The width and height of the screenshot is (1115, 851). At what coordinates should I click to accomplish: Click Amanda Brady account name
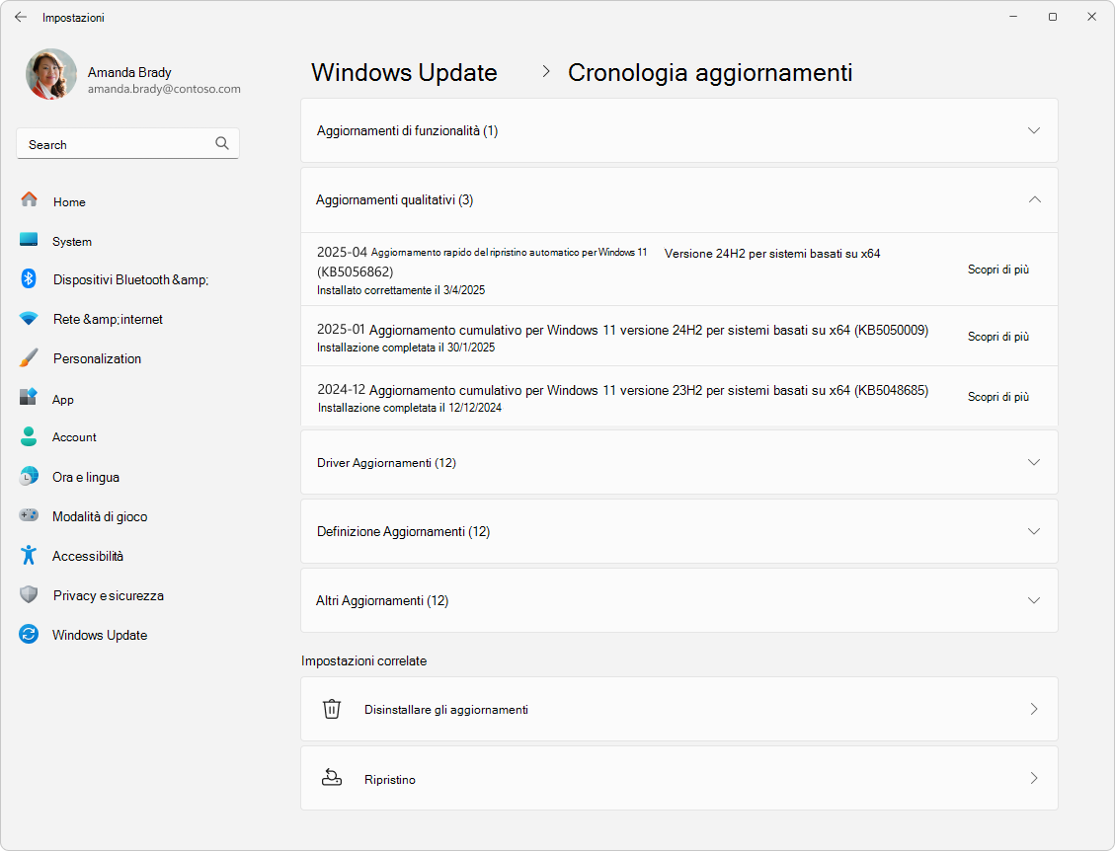pos(129,72)
